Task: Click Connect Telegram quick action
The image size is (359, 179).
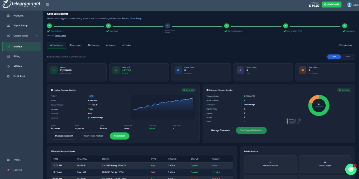Action: pyautogui.click(x=325, y=164)
